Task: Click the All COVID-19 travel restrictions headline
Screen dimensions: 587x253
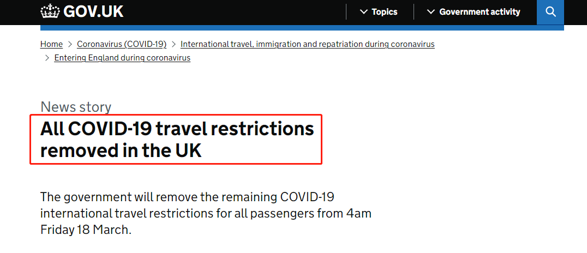Action: click(177, 140)
